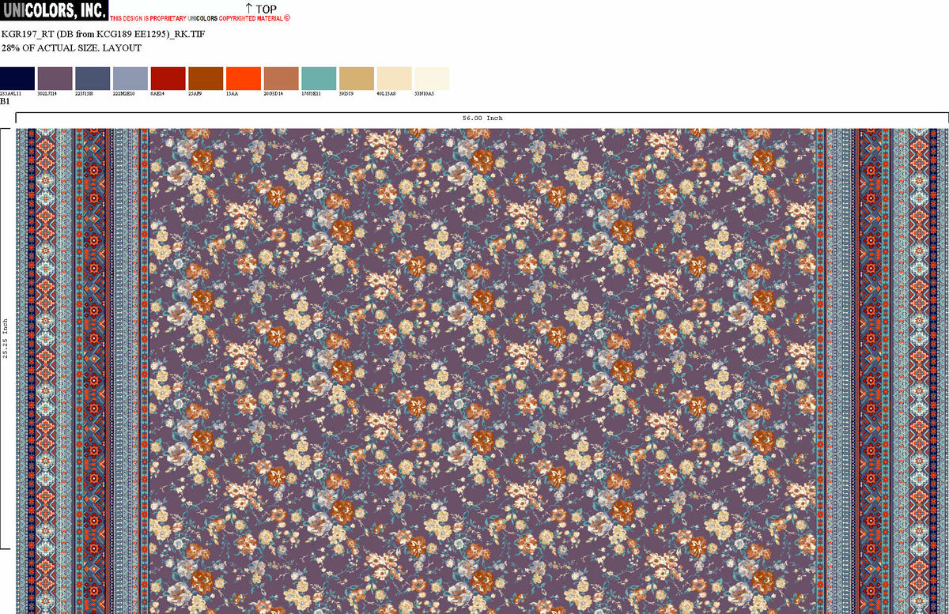Click the 25.25 Inch height ruler label
949x614 pixels.
tap(6, 338)
